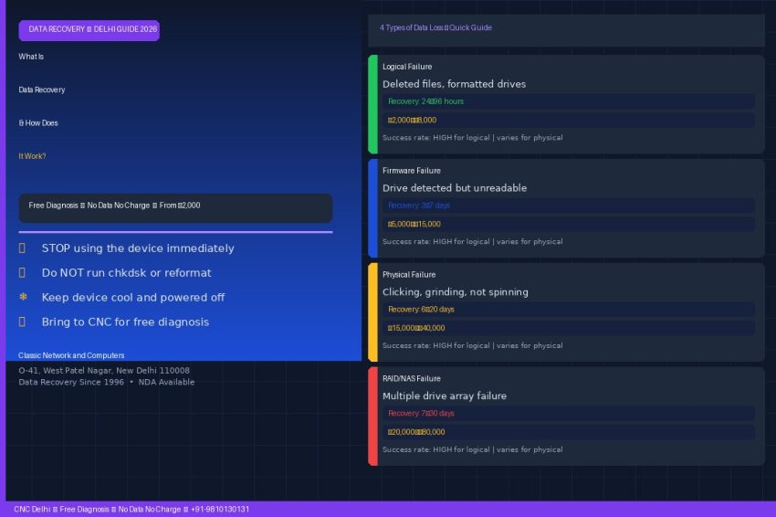Click the blue Firmware Failure color bar
This screenshot has width=776, height=517.
pyautogui.click(x=372, y=208)
